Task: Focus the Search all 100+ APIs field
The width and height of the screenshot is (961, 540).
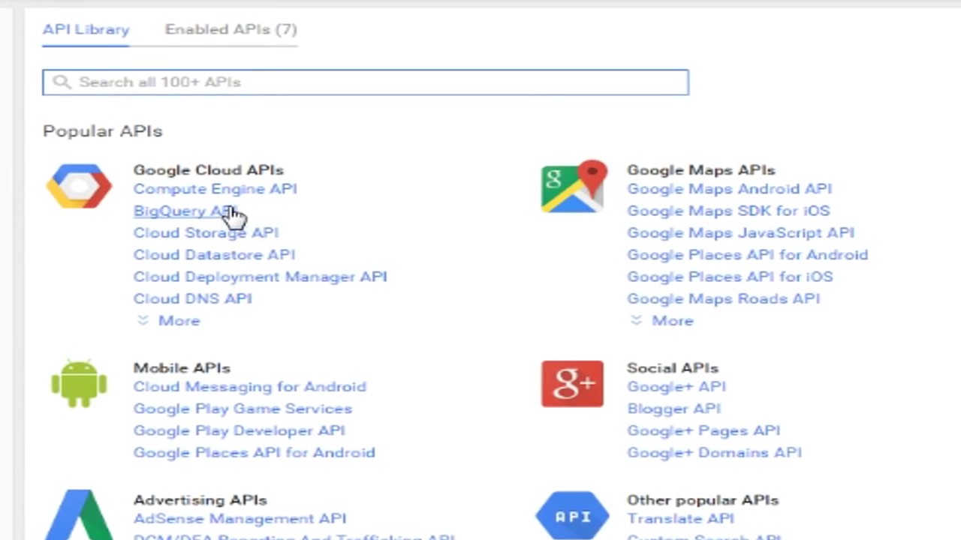Action: coord(366,82)
